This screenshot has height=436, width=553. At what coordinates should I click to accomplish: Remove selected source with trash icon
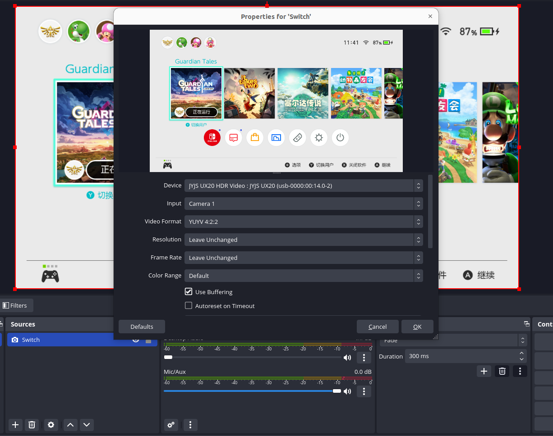tap(32, 425)
